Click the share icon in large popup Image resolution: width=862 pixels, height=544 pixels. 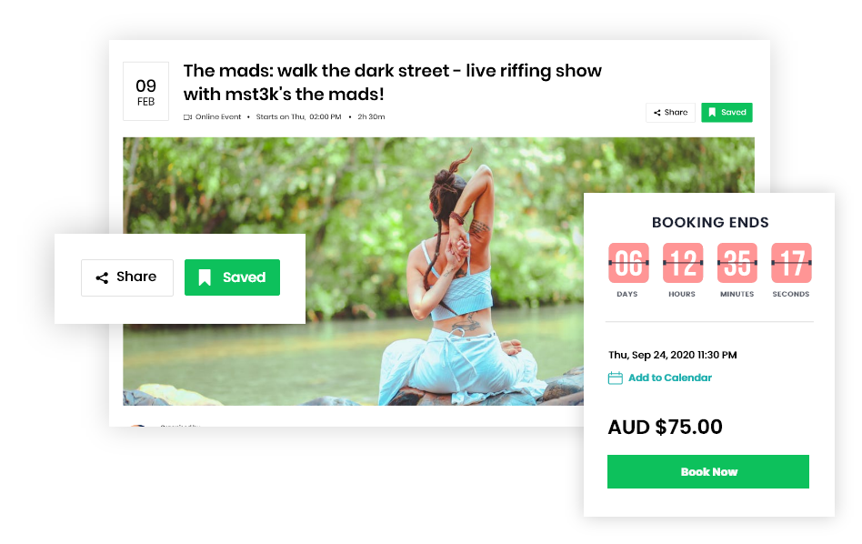click(x=102, y=277)
